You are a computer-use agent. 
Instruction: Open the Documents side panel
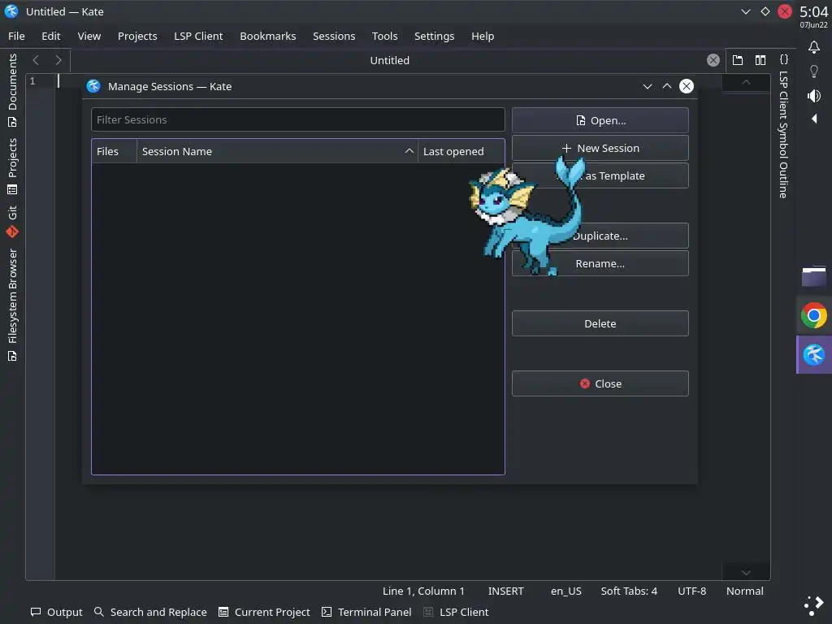point(12,90)
